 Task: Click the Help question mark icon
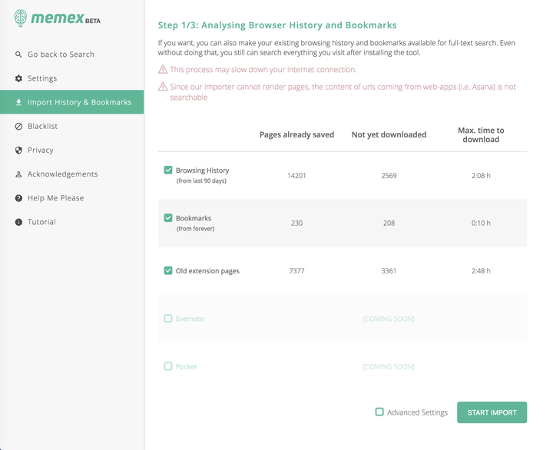18,198
